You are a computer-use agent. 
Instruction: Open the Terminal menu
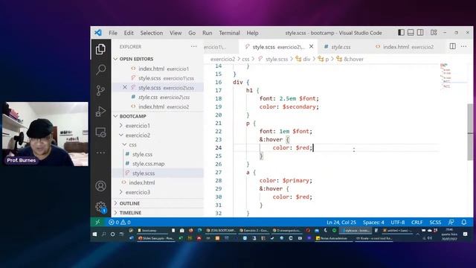coord(230,33)
